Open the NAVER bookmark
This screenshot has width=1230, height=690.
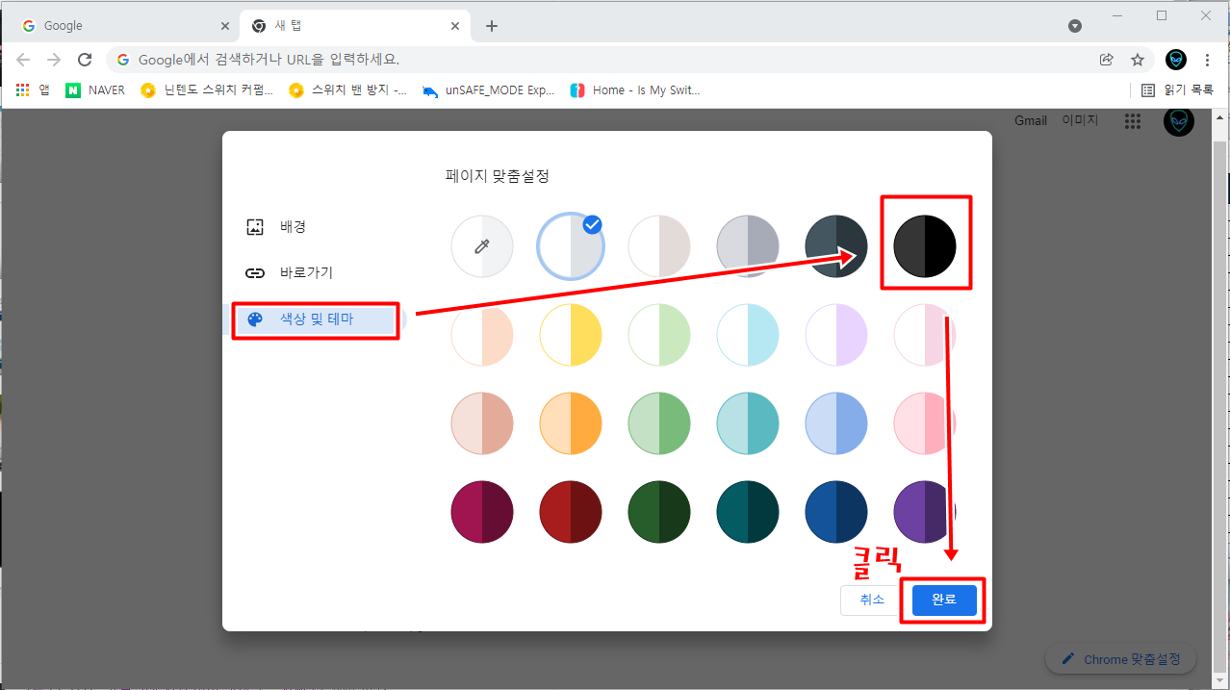pyautogui.click(x=95, y=90)
